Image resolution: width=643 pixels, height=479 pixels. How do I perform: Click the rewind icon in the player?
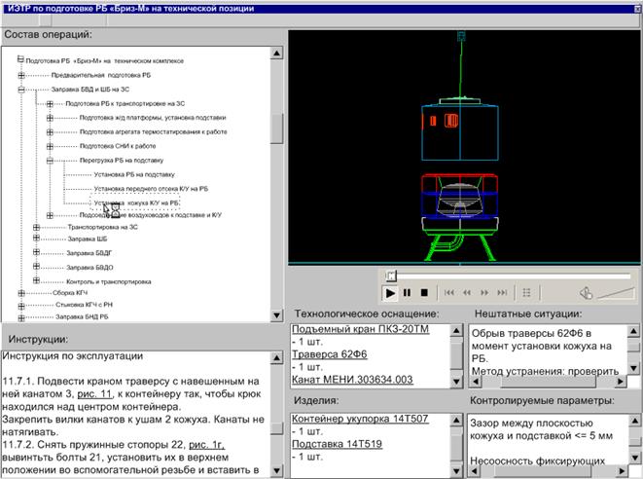pos(467,292)
